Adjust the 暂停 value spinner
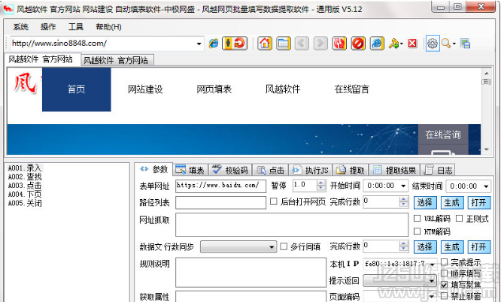501x302 pixels. coord(321,186)
